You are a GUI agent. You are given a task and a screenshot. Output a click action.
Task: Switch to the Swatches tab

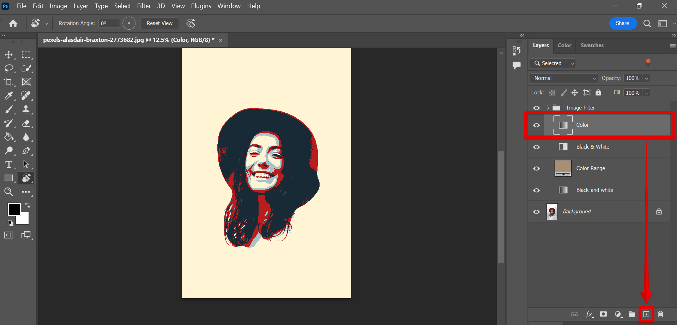coord(592,45)
